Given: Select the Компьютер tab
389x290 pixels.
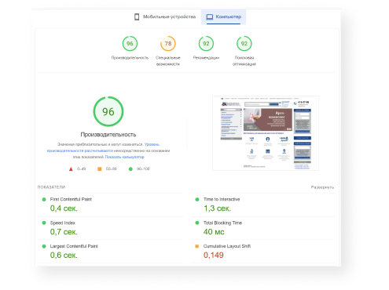Looking at the screenshot, I should point(223,16).
